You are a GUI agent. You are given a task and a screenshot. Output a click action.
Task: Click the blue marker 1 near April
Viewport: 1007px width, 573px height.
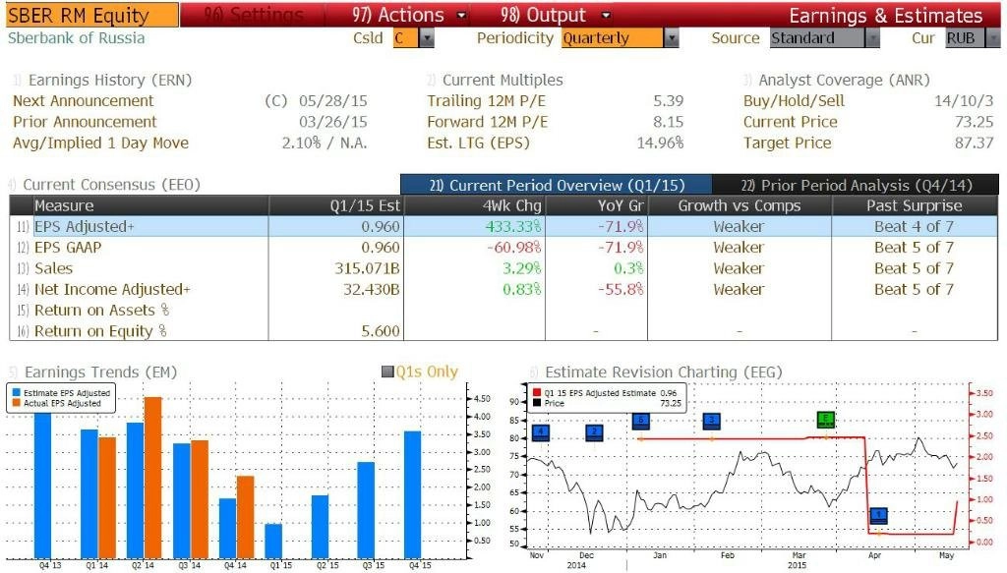click(878, 515)
